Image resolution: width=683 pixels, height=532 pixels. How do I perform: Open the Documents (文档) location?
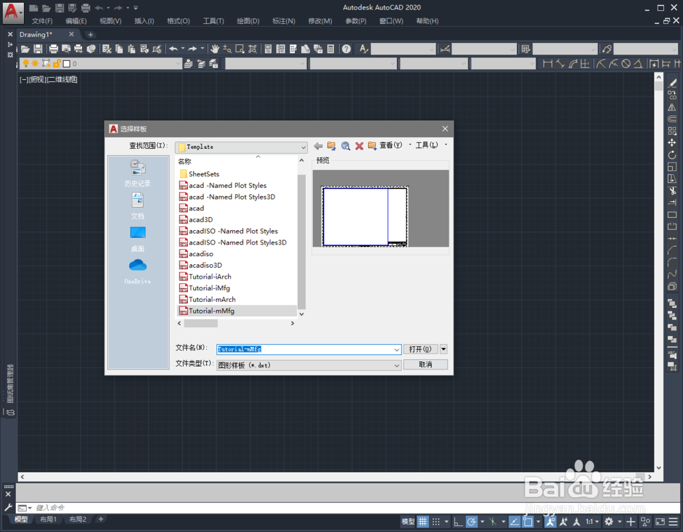pos(138,206)
